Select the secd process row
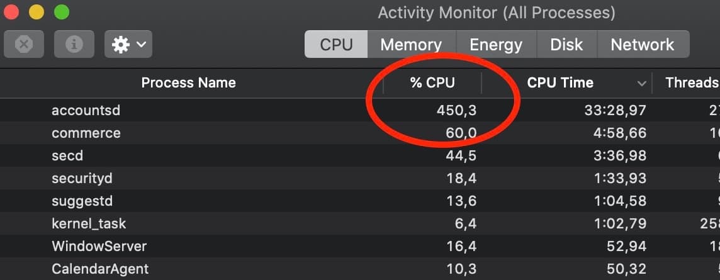The width and height of the screenshot is (720, 280). (x=67, y=155)
